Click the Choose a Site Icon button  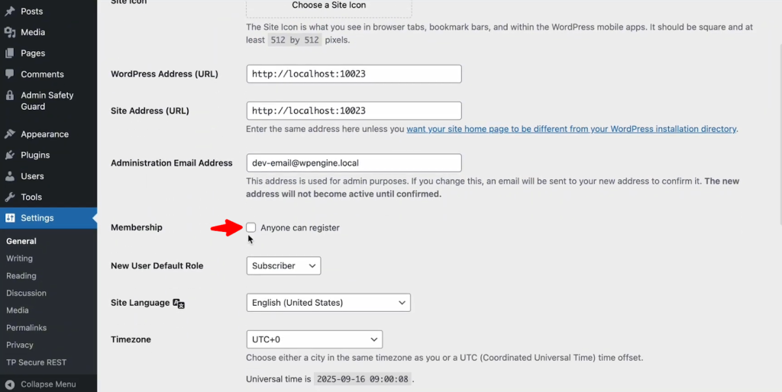pos(328,6)
